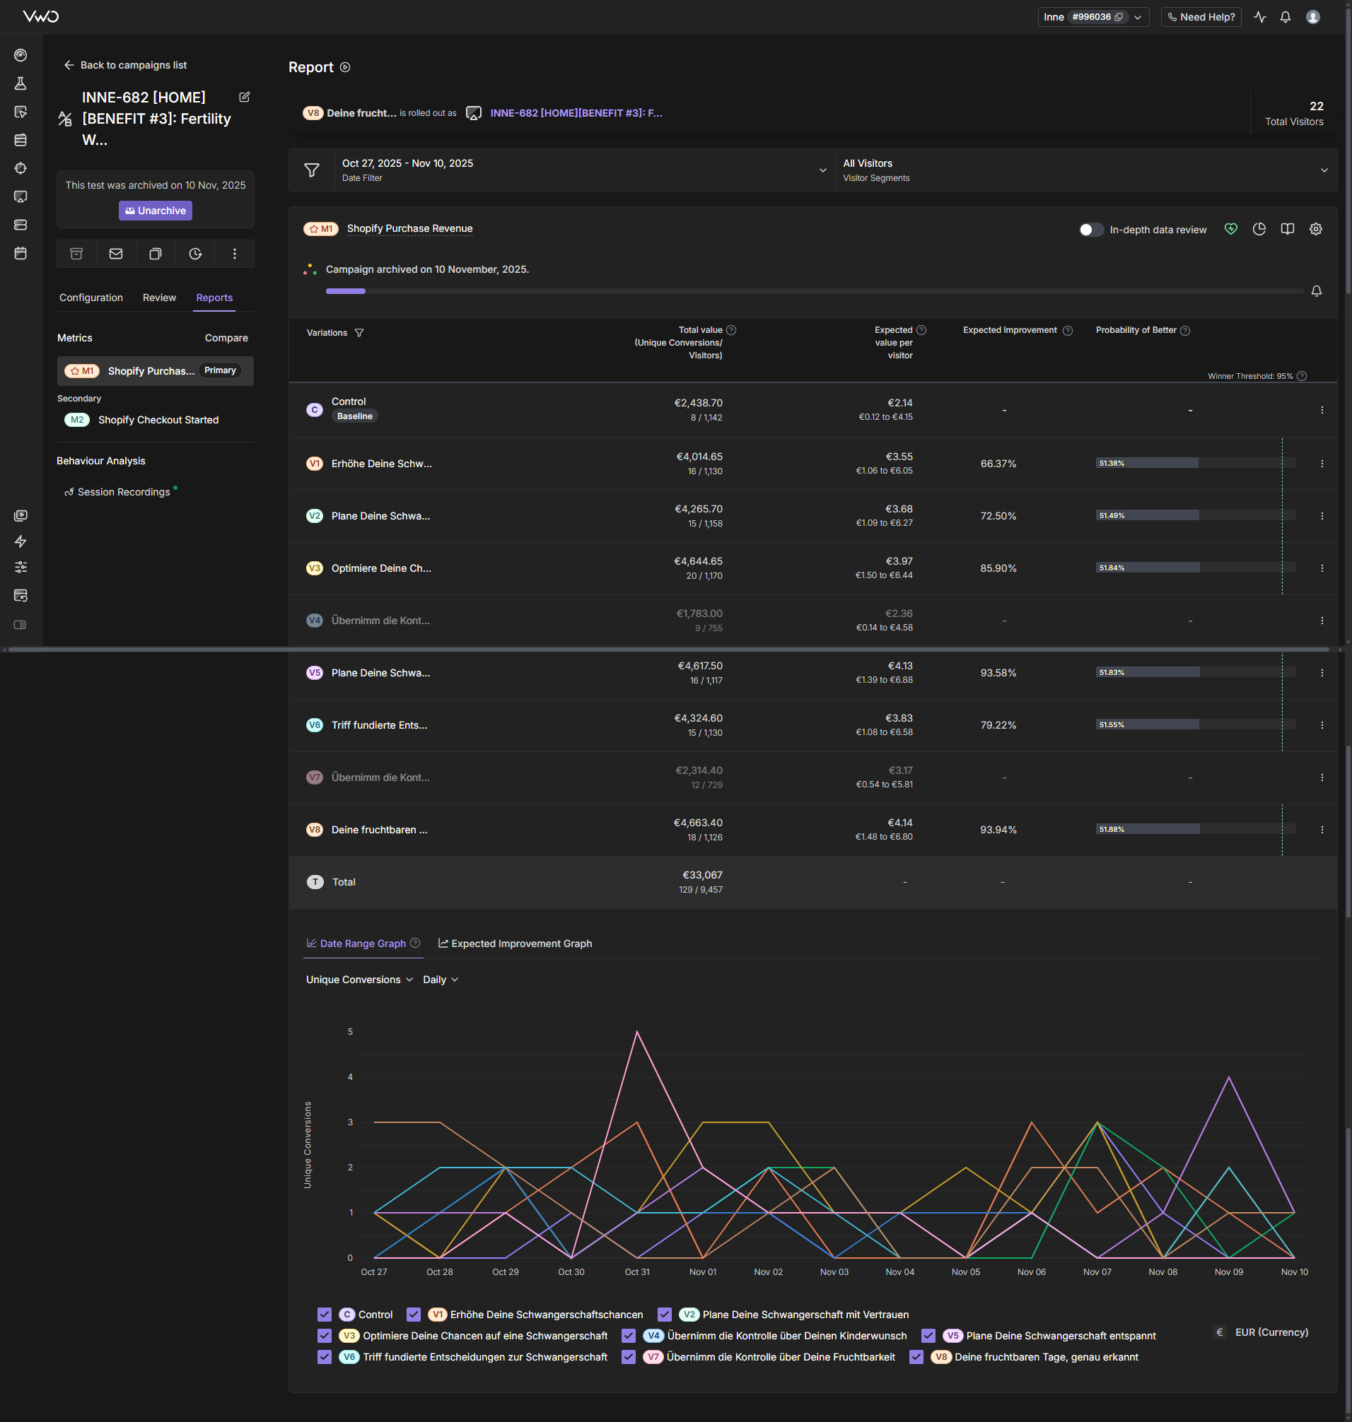Open the three-dot menu for Control row
This screenshot has height=1422, width=1352.
coord(1322,410)
